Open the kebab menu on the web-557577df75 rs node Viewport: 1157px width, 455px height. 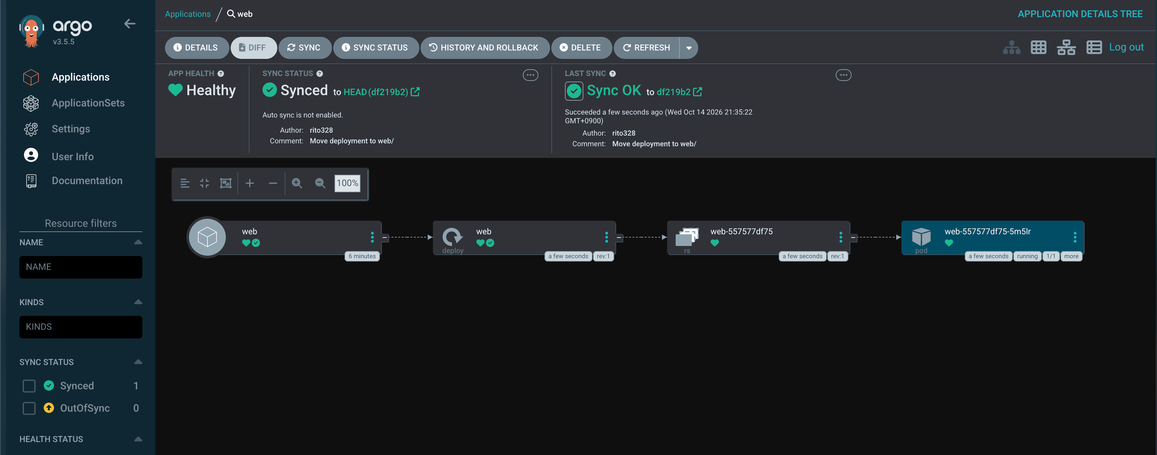840,237
